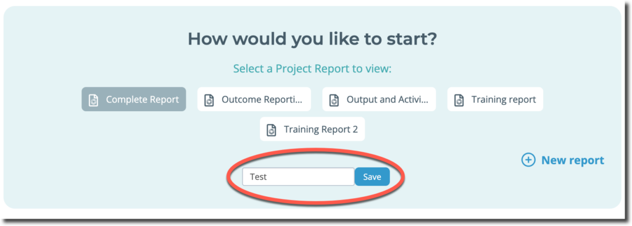Open Training Report 2

pos(312,129)
